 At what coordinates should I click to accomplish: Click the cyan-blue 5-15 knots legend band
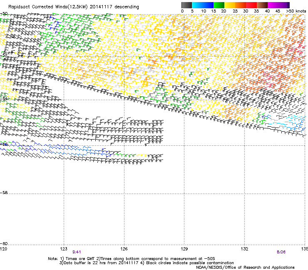[203, 5]
